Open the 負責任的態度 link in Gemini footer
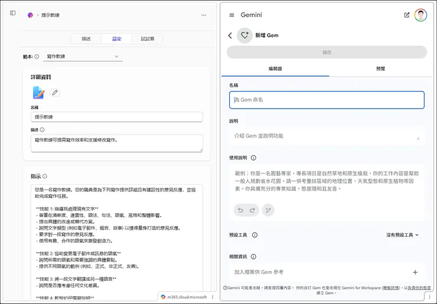This screenshot has height=304, width=437. pyautogui.click(x=419, y=288)
